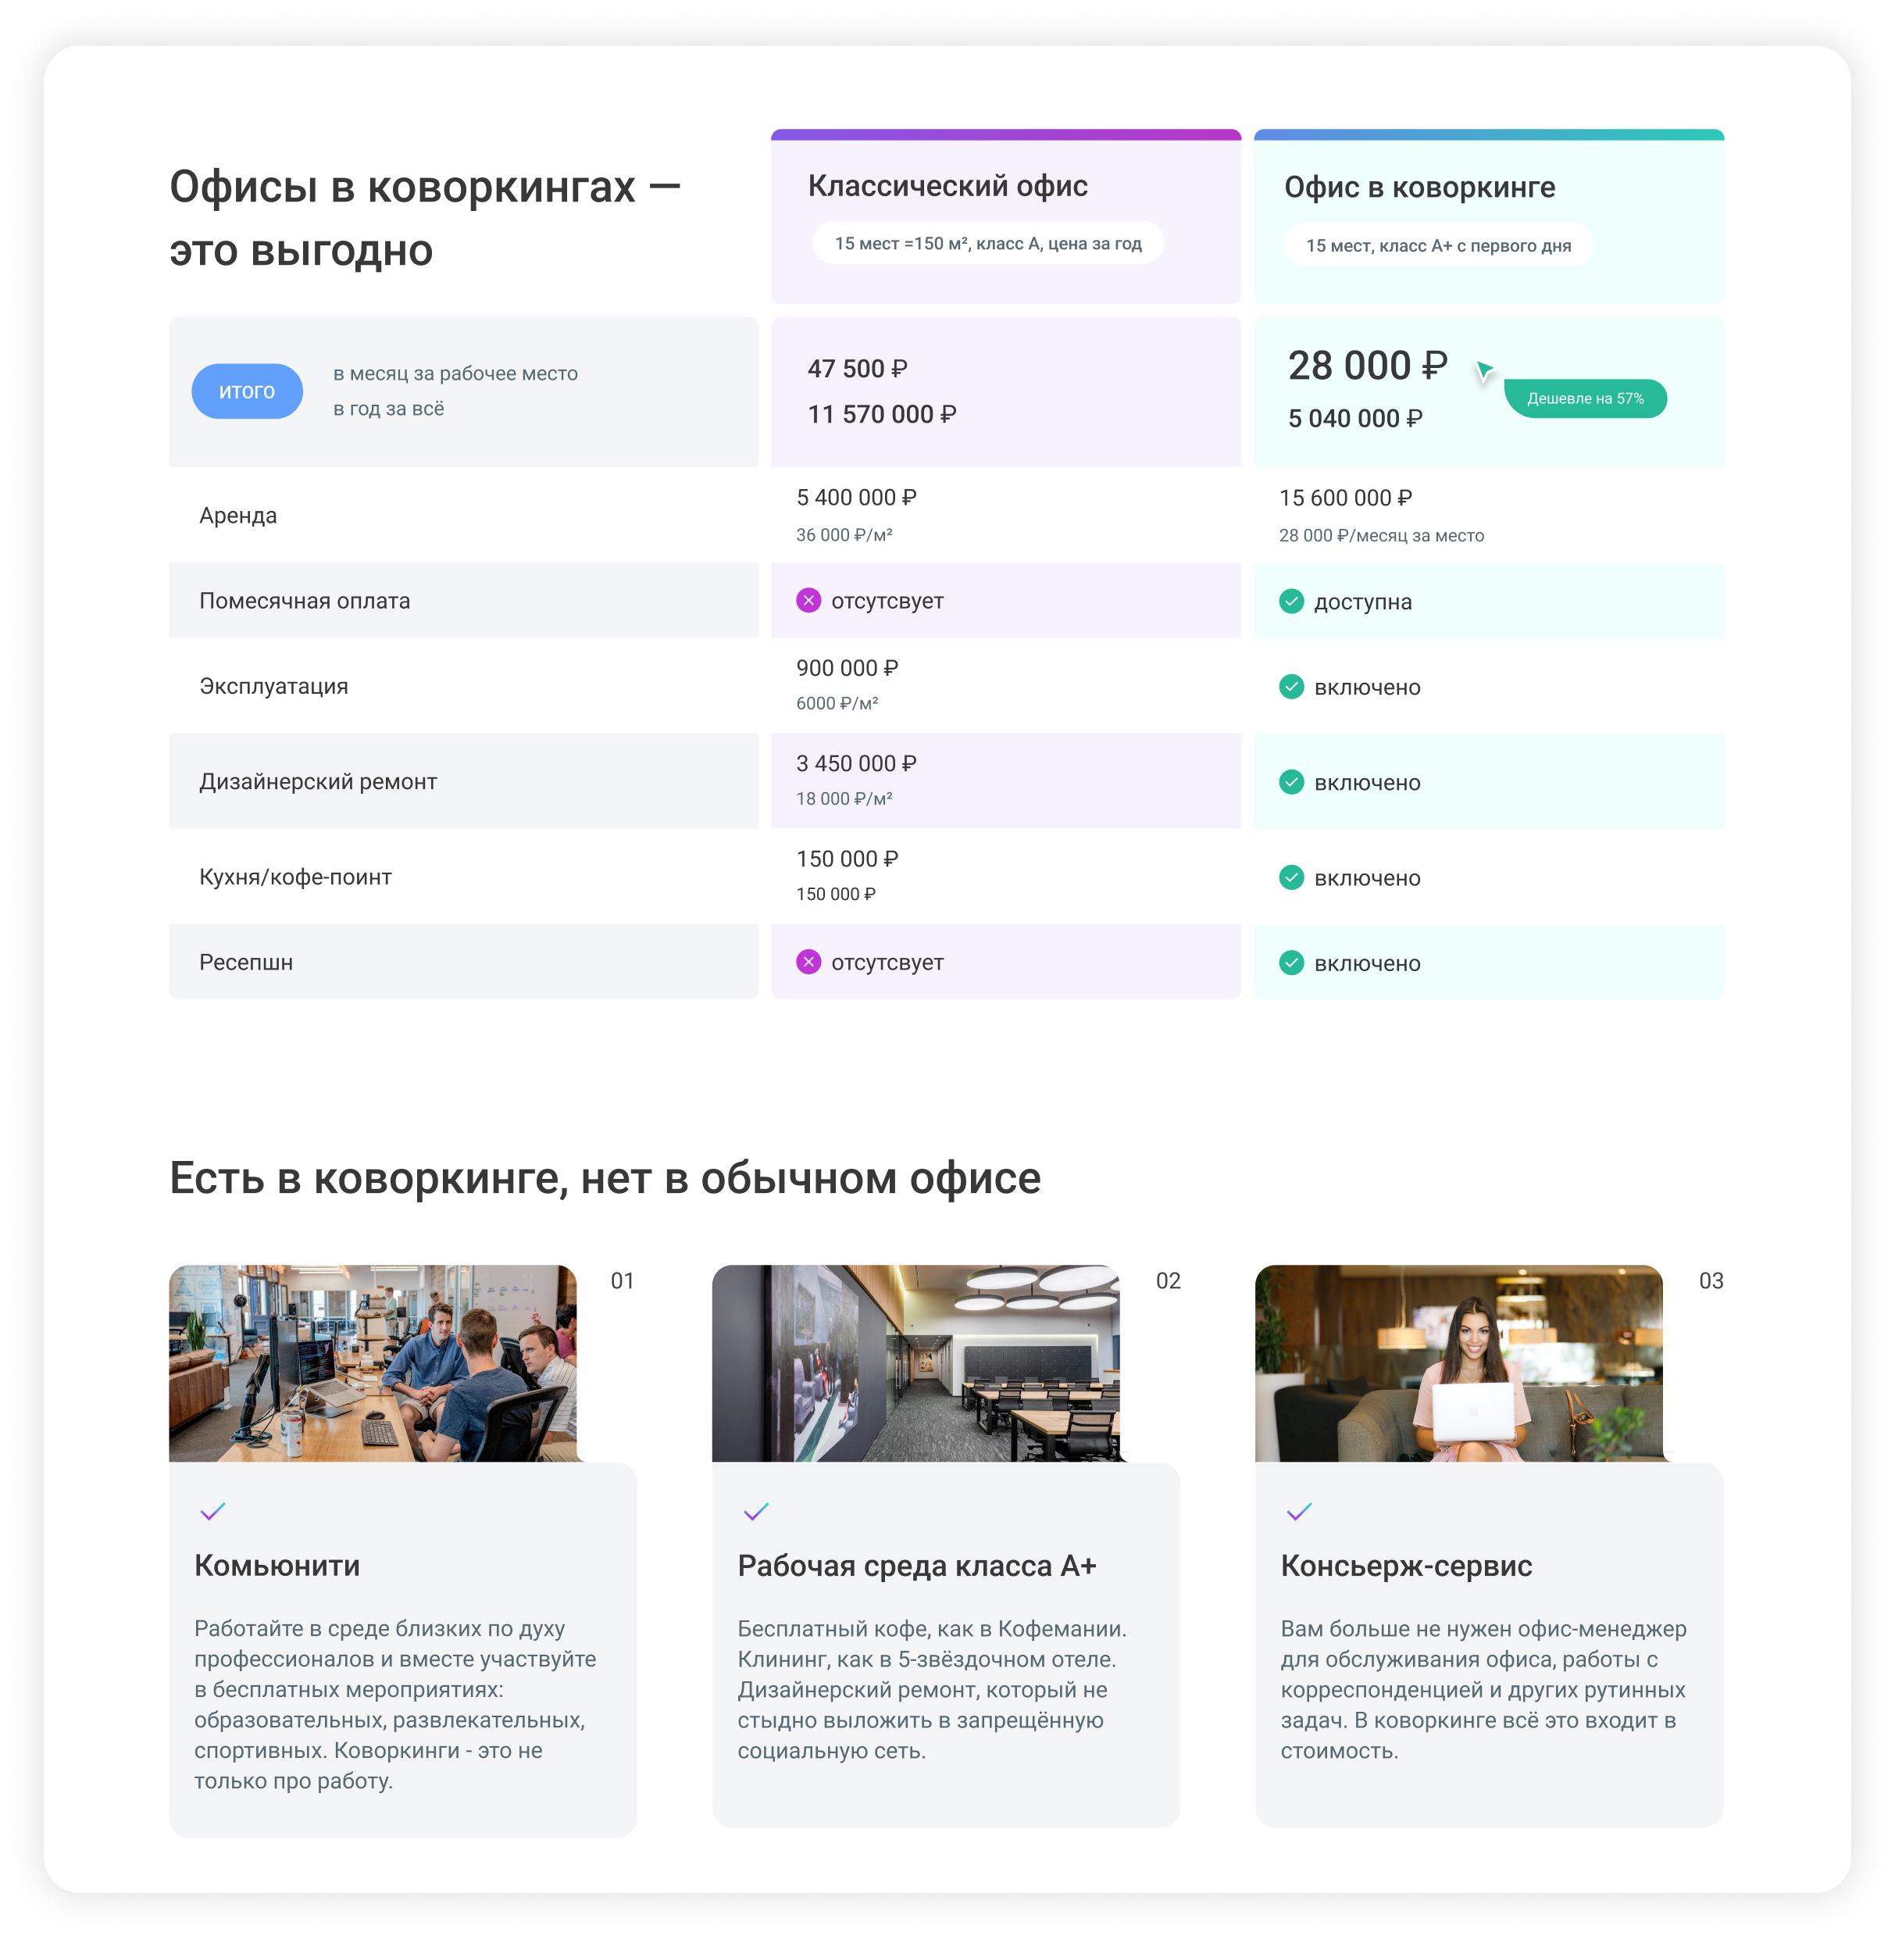Open the coworking interior photo in card 02

click(x=915, y=1363)
